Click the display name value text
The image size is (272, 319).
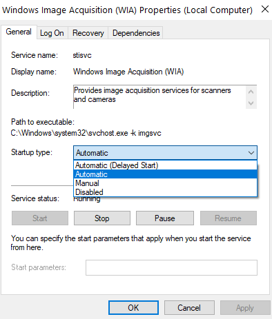pos(128,72)
